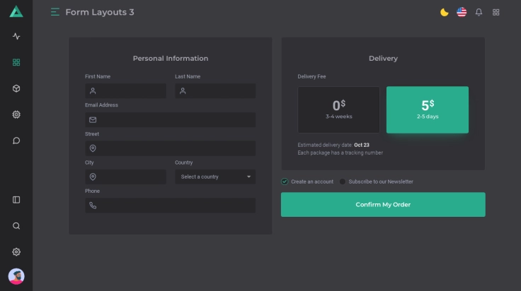Open language selector with US flag

462,12
